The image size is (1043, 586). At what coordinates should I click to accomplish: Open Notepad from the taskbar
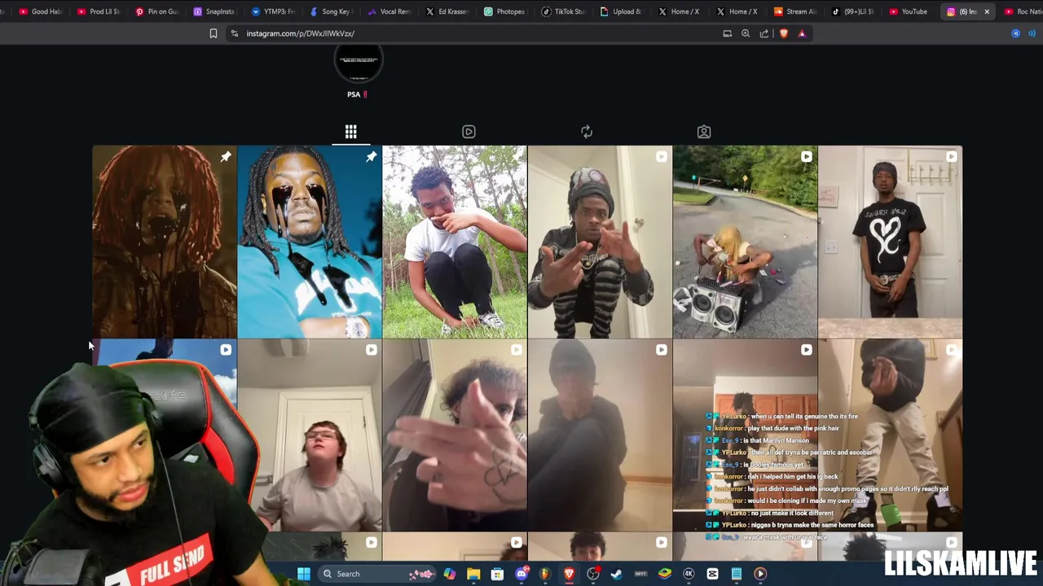coord(737,574)
